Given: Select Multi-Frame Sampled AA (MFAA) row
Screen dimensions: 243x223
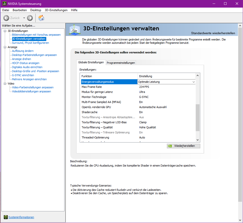Looking at the screenshot, I should tap(138, 102).
